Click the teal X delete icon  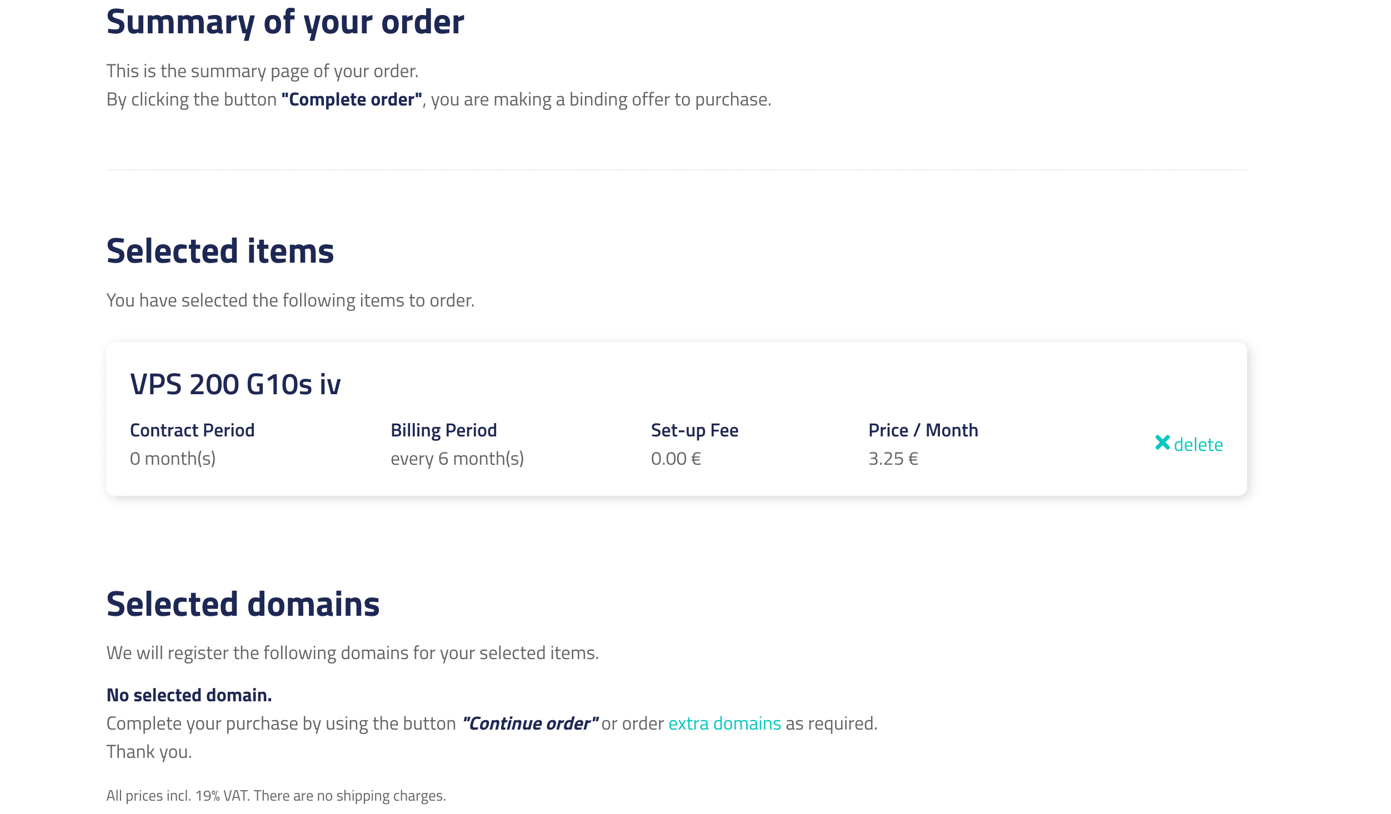tap(1162, 443)
